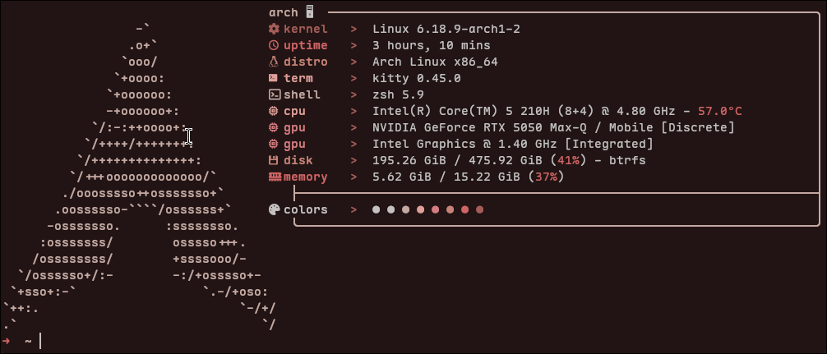Click the 'zsh 5.9' value
Image resolution: width=827 pixels, height=354 pixels.
pyautogui.click(x=398, y=94)
